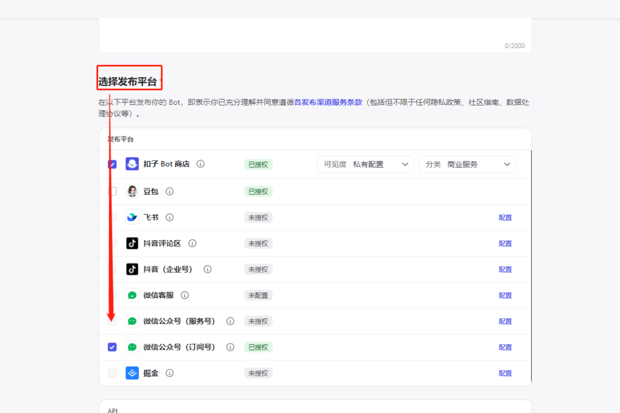620x413 pixels.
Task: Click 已授权 badge for 豆包
Action: point(258,192)
